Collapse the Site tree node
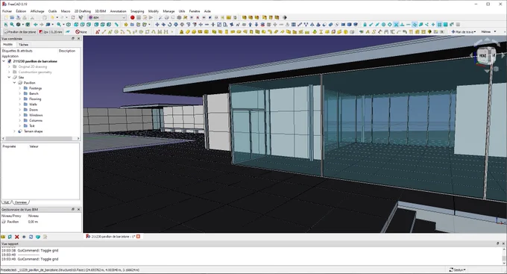 [x=9, y=78]
